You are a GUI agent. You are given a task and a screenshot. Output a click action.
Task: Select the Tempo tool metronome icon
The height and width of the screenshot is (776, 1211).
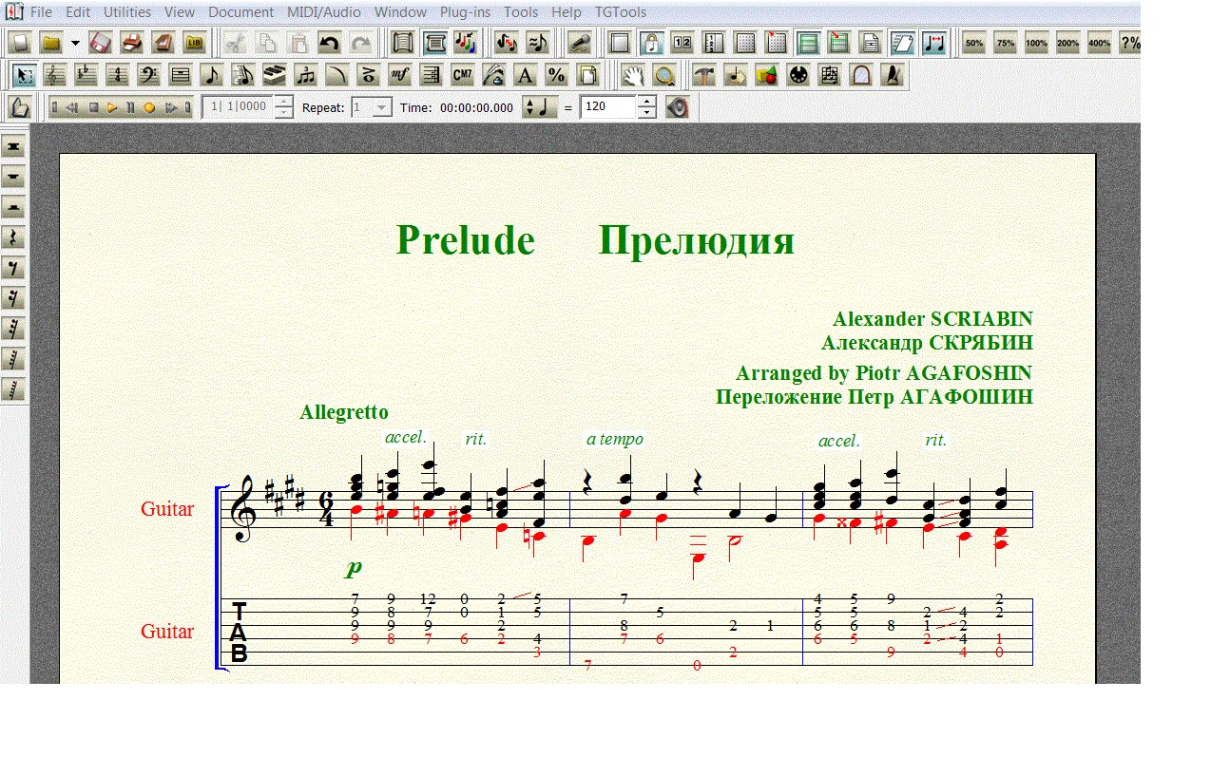coord(892,75)
